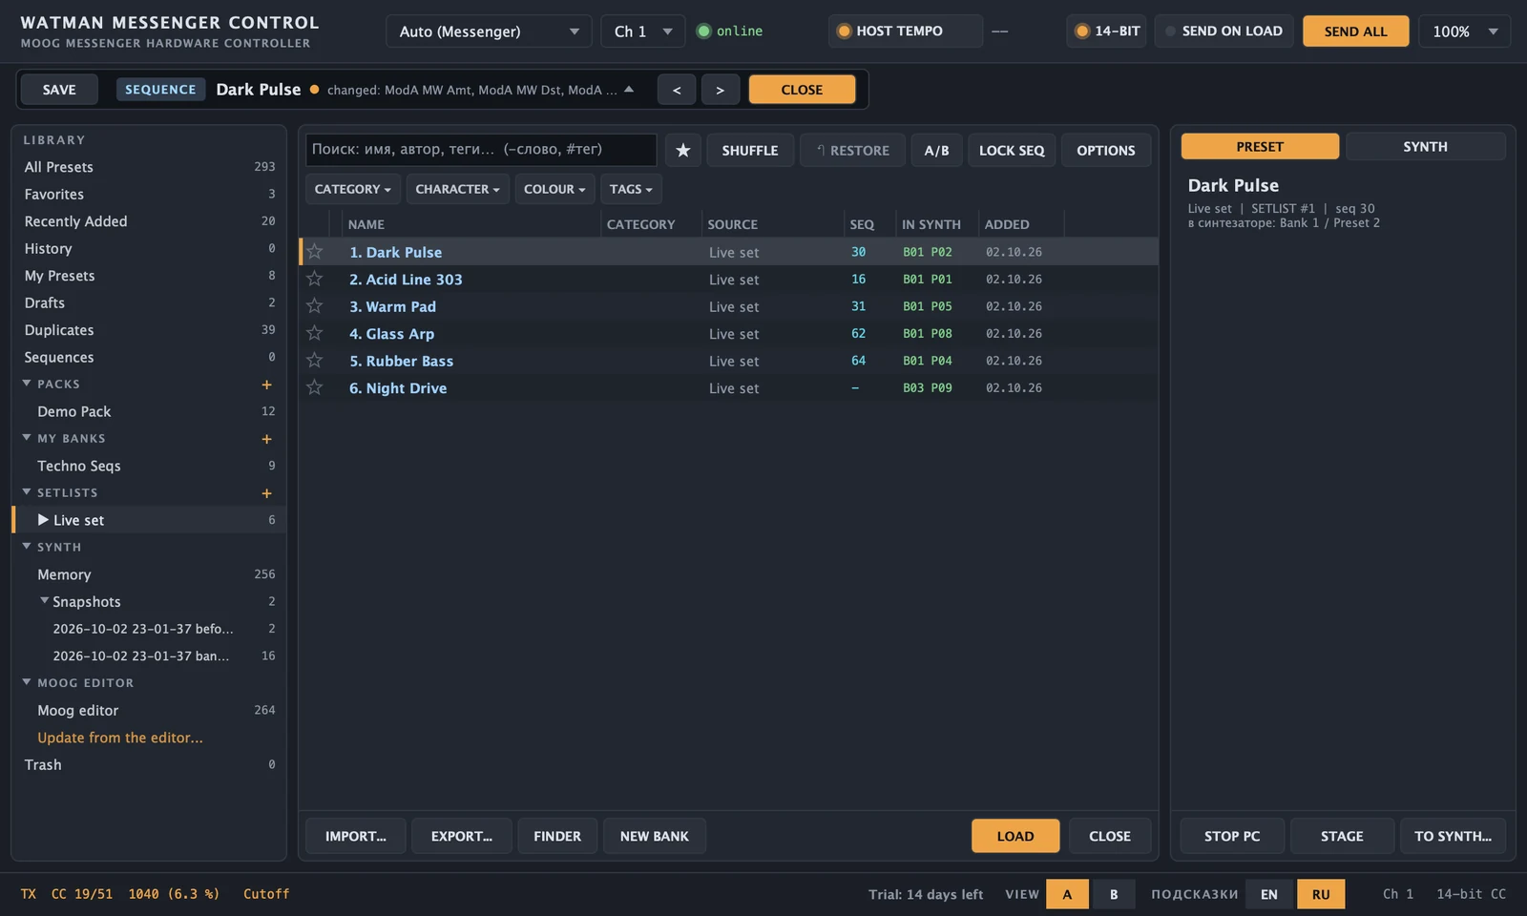This screenshot has width=1527, height=916.
Task: Open the Tags filter dropdown
Action: coord(631,189)
